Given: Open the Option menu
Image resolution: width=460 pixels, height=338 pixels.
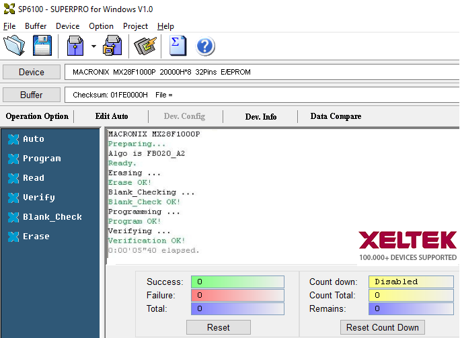Looking at the screenshot, I should pyautogui.click(x=101, y=26).
